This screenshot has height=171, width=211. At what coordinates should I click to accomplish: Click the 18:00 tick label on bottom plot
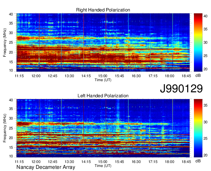point(169,162)
